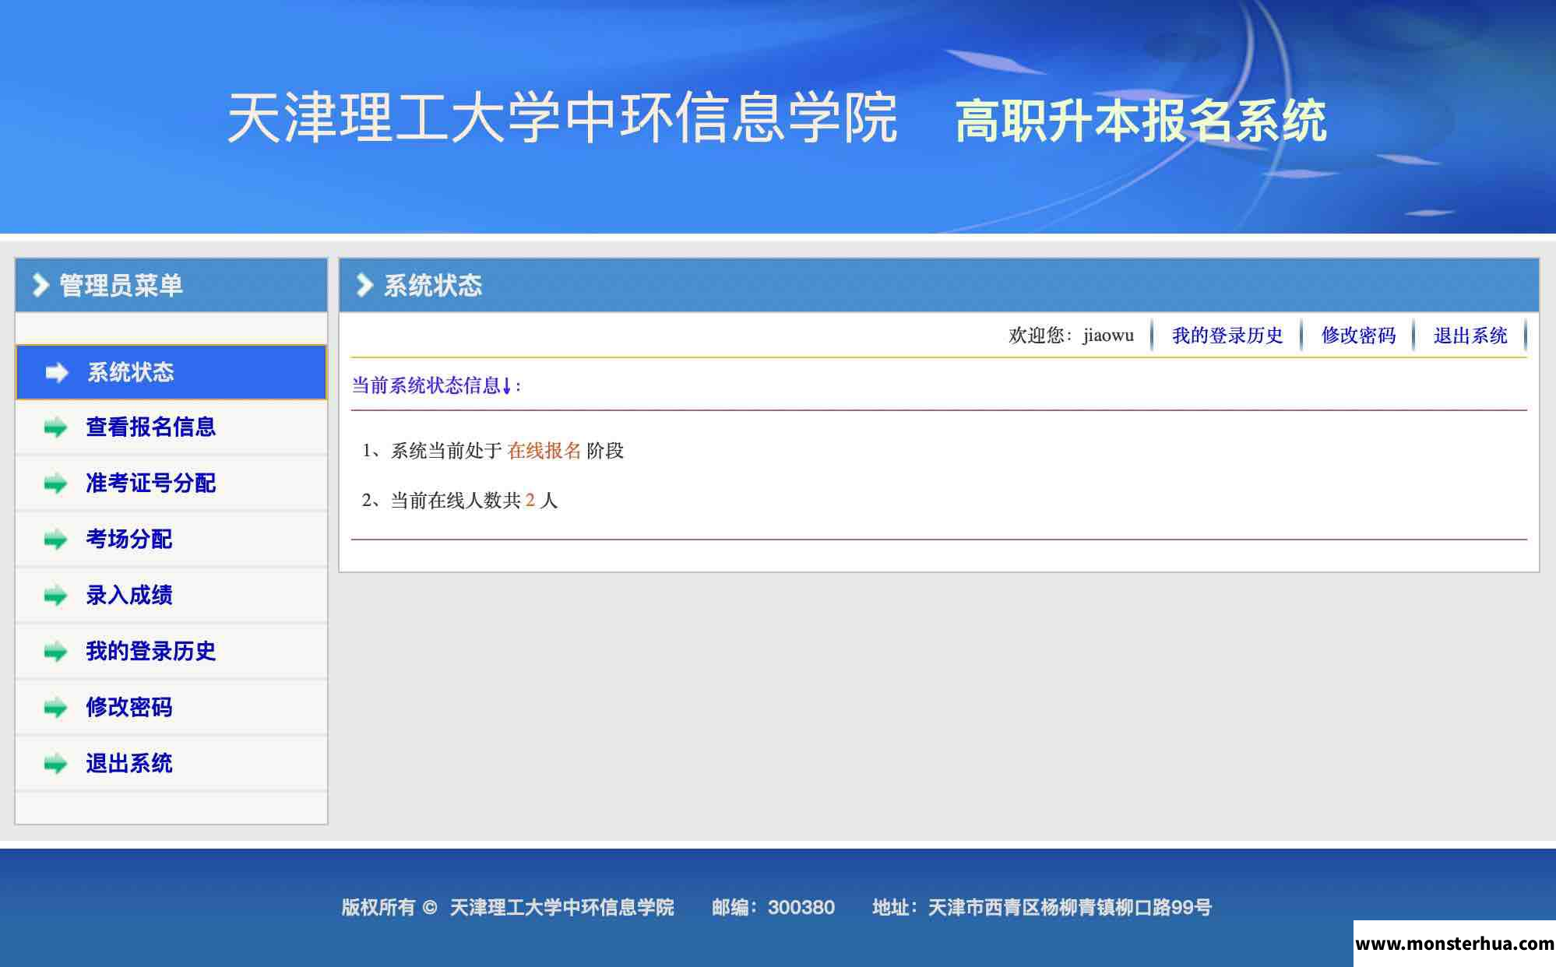Open 系统状态 in the admin menu
Image resolution: width=1556 pixels, height=967 pixels.
pyautogui.click(x=171, y=372)
